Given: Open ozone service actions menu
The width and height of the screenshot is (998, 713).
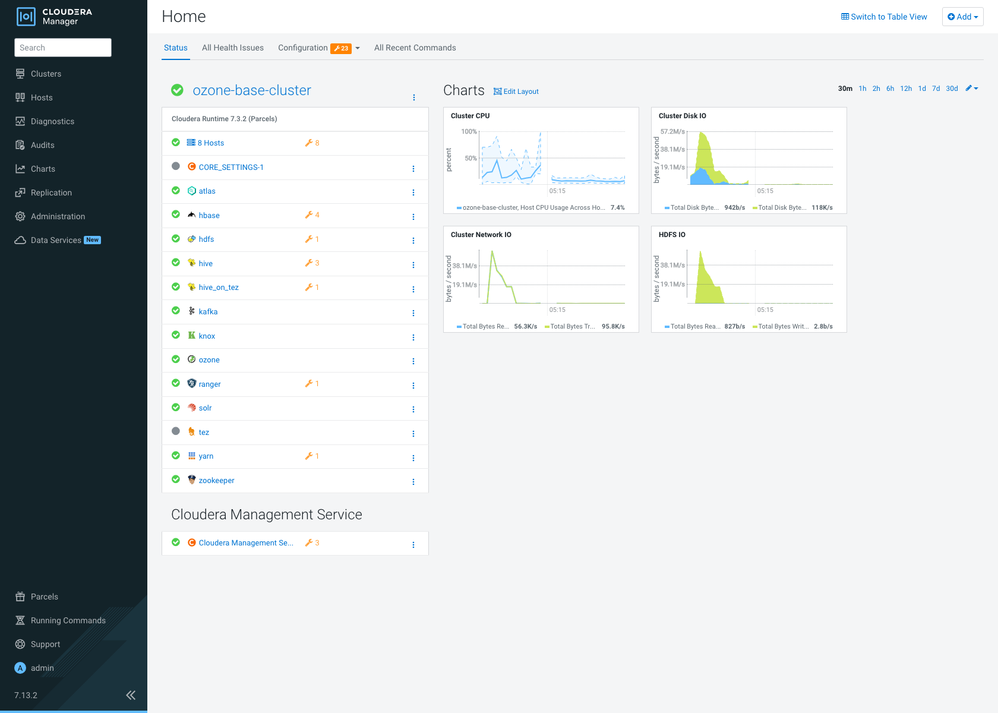Looking at the screenshot, I should click(x=413, y=361).
